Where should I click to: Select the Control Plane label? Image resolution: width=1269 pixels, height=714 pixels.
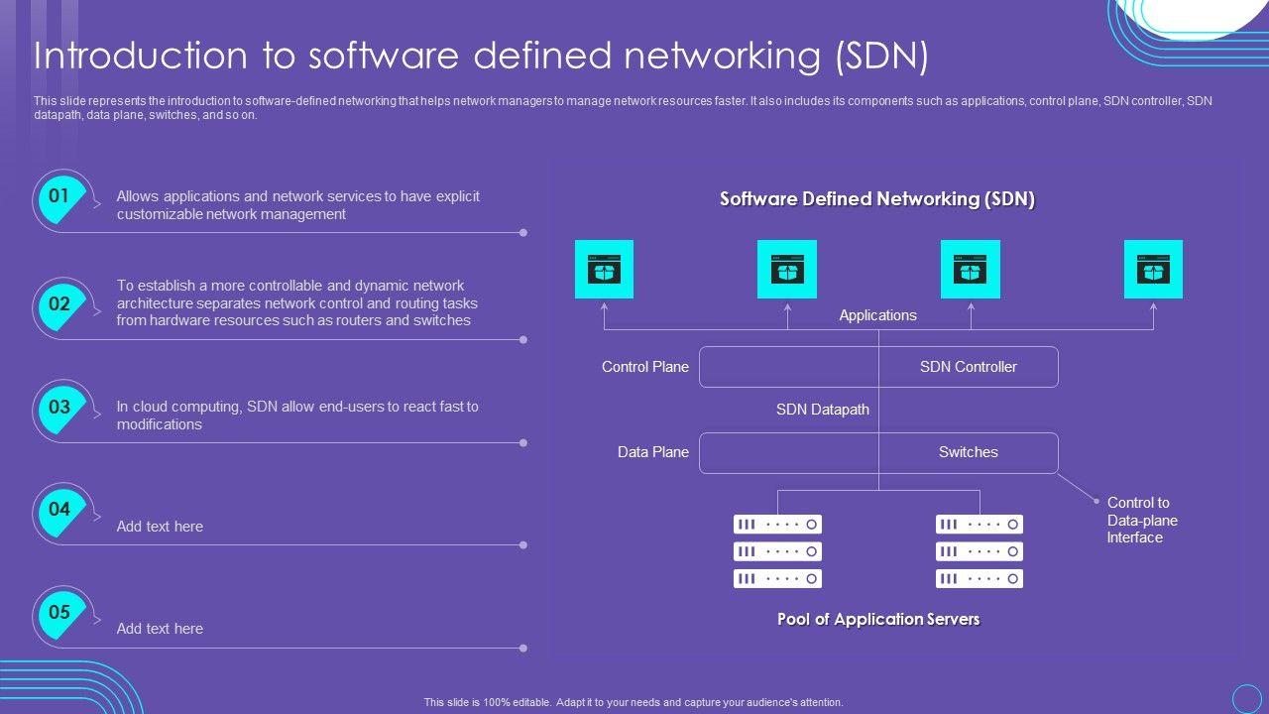tap(644, 367)
